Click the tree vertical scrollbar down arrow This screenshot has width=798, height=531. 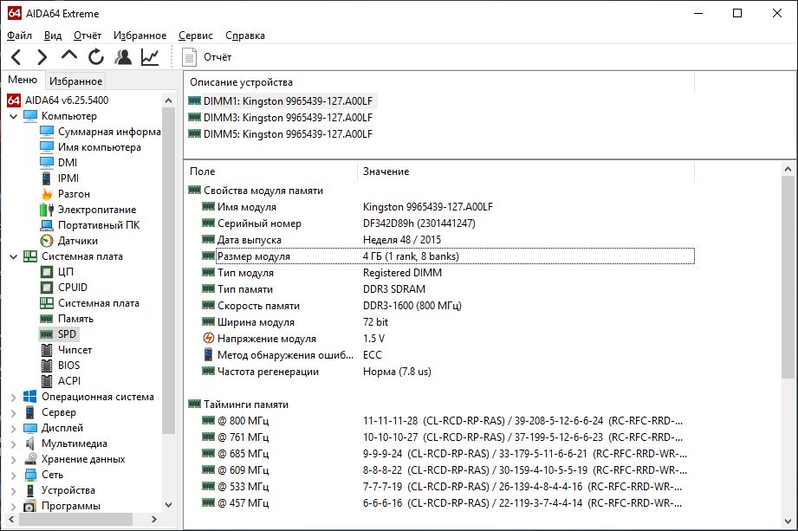point(168,505)
